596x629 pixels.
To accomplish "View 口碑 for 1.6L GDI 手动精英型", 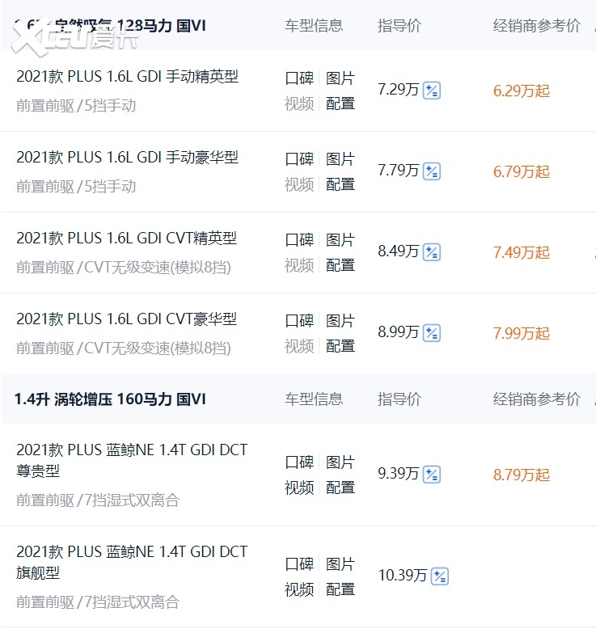I will [x=299, y=78].
